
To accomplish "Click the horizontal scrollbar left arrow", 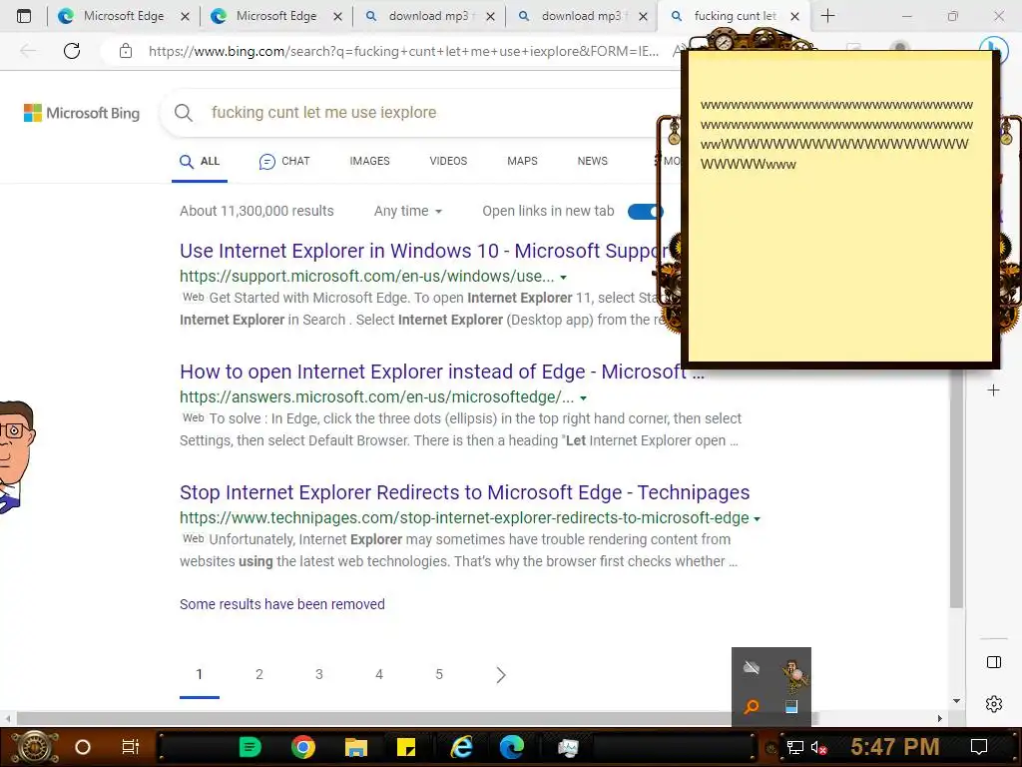I will point(8,718).
